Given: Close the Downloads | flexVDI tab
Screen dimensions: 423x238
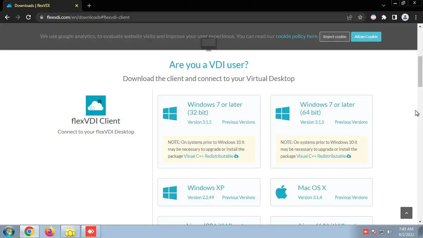Looking at the screenshot, I should click(x=77, y=6).
